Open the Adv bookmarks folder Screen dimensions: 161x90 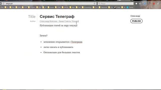pyautogui.click(x=72, y=7)
